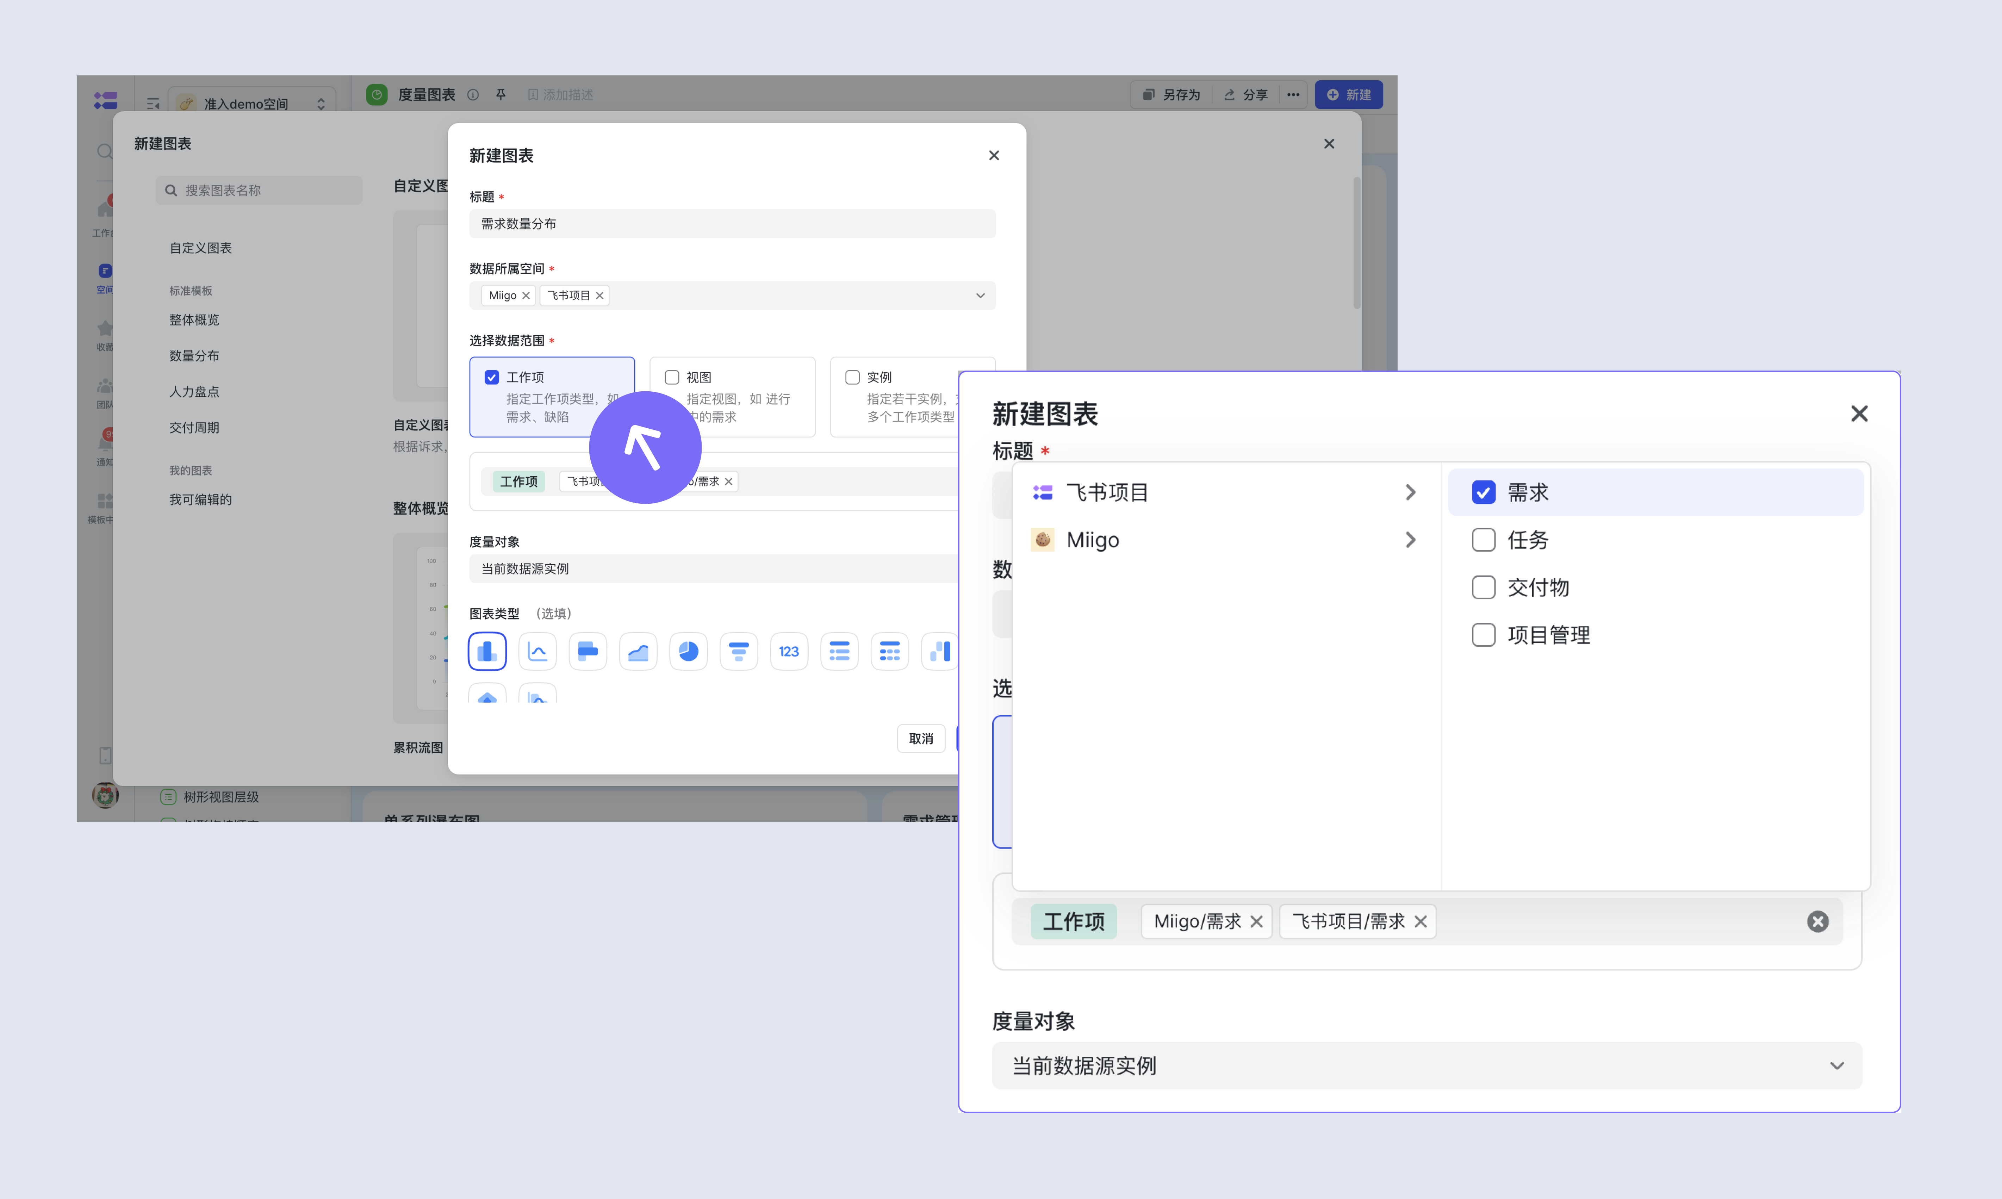2002x1199 pixels.
Task: Remove the Miigo tag from 数据所属空间
Action: [x=526, y=296]
